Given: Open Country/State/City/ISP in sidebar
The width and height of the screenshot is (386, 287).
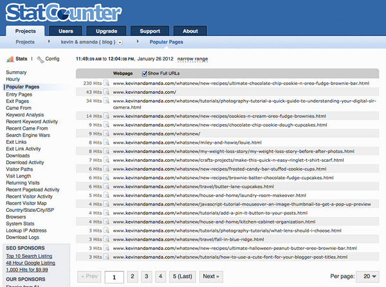Looking at the screenshot, I should point(30,210).
